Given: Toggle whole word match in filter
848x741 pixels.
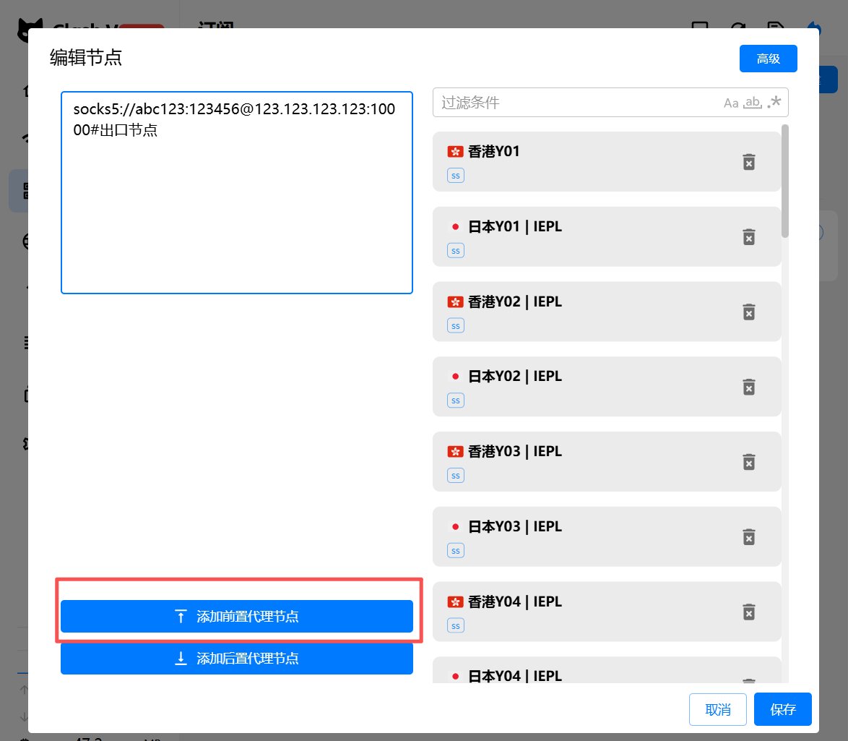Looking at the screenshot, I should pos(752,103).
